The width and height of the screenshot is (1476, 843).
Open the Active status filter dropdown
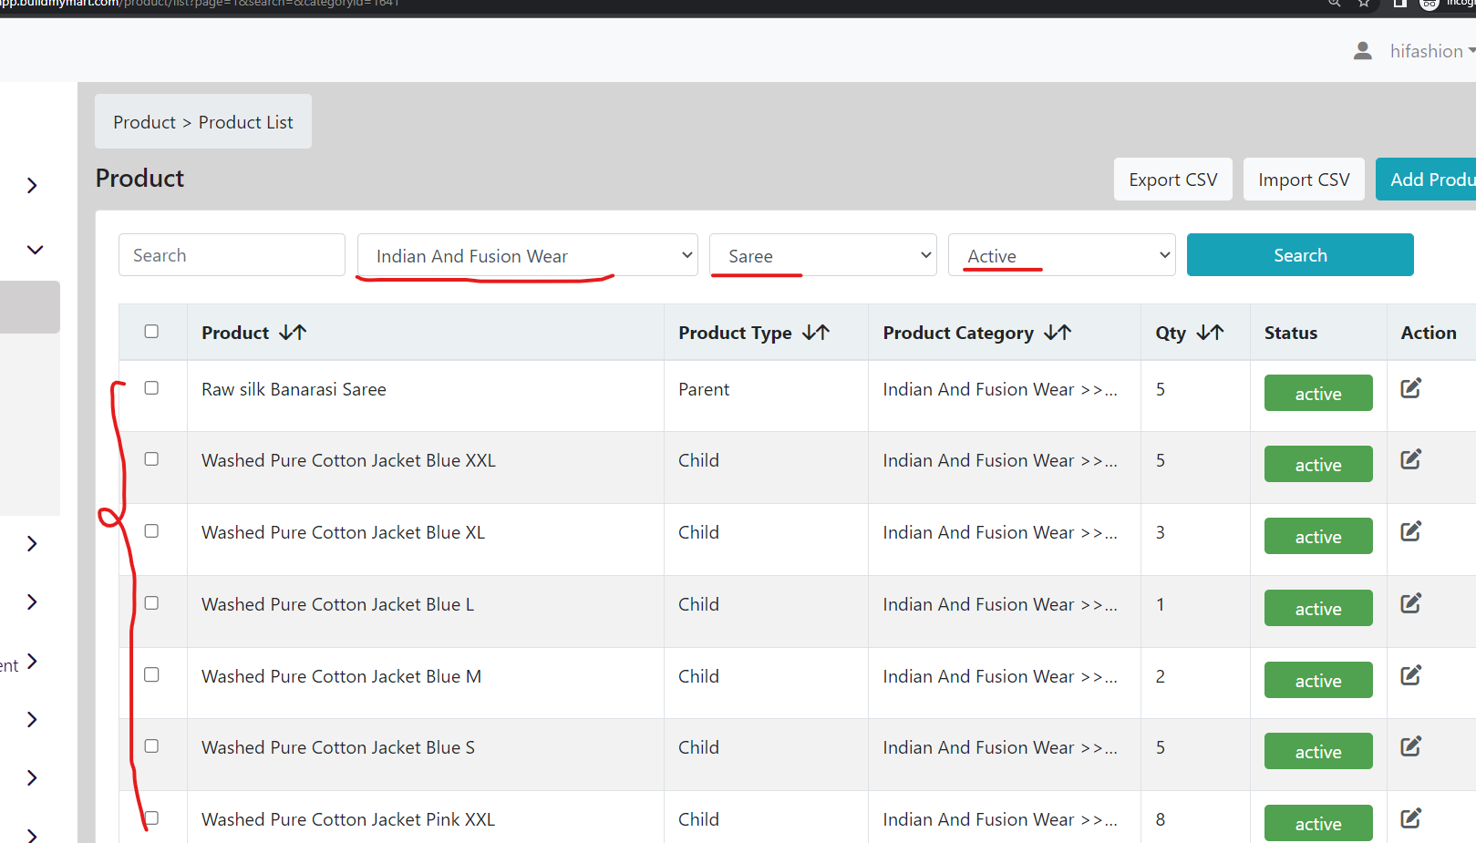click(1062, 255)
